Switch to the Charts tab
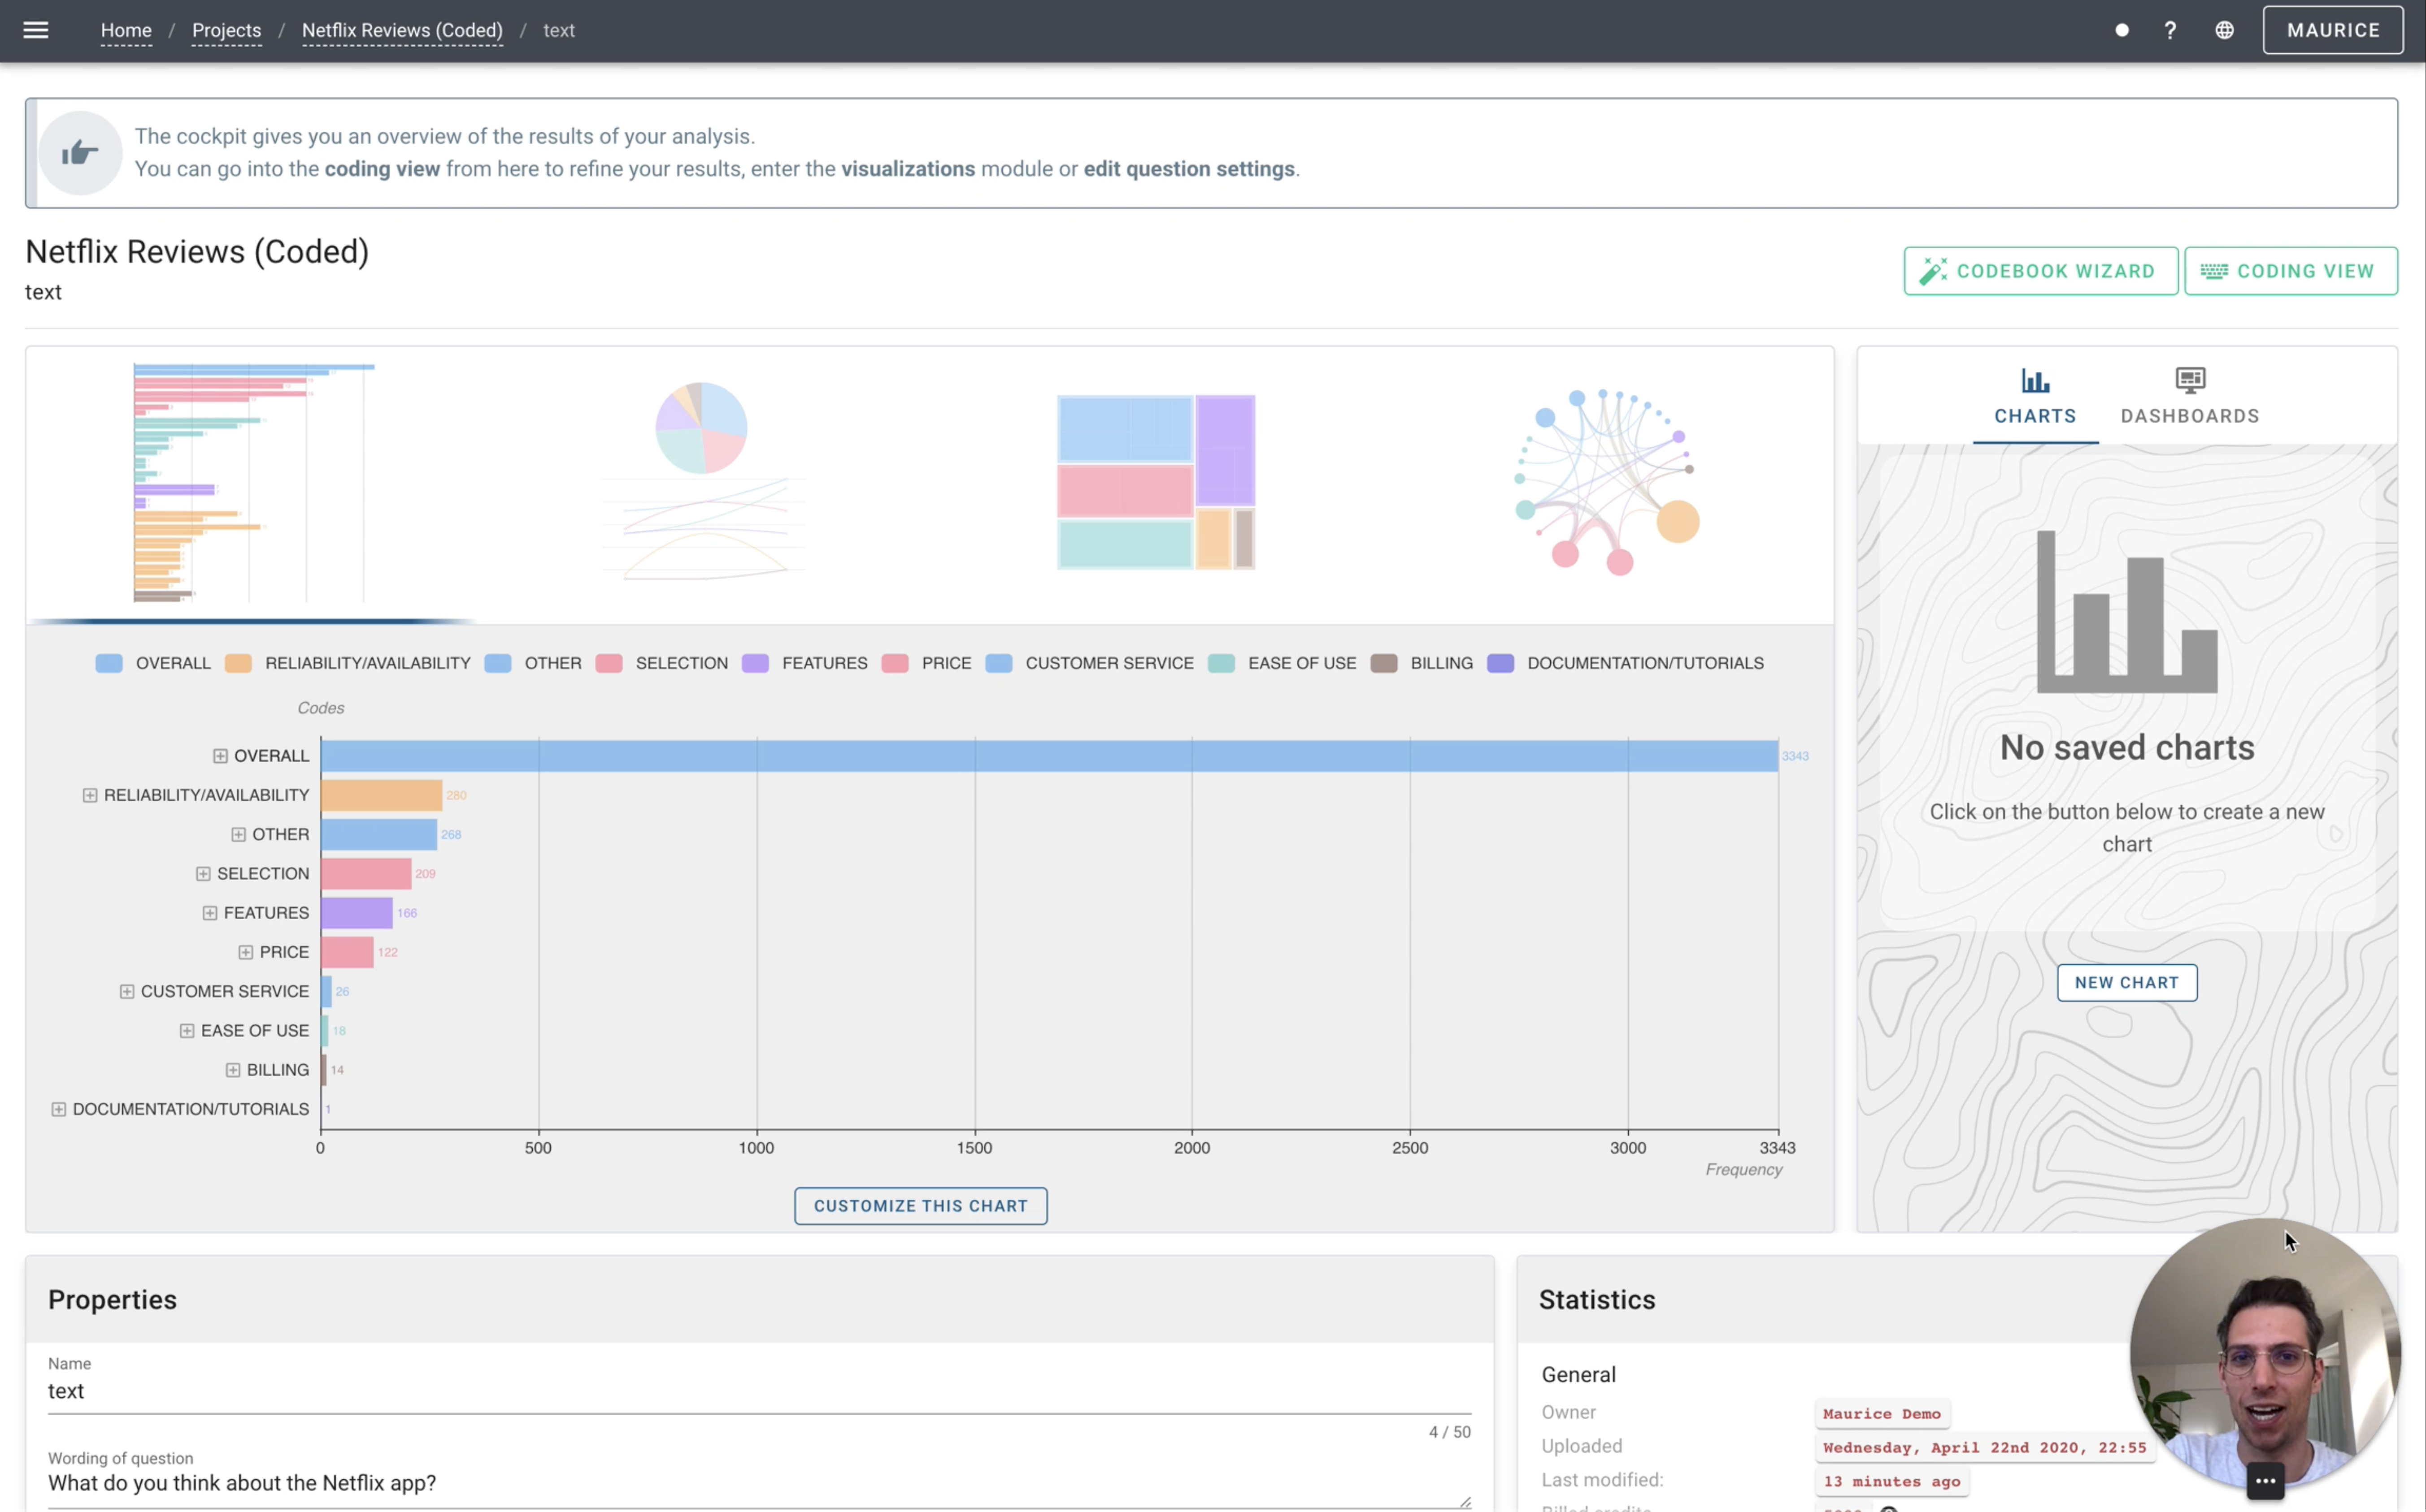 [x=2035, y=396]
